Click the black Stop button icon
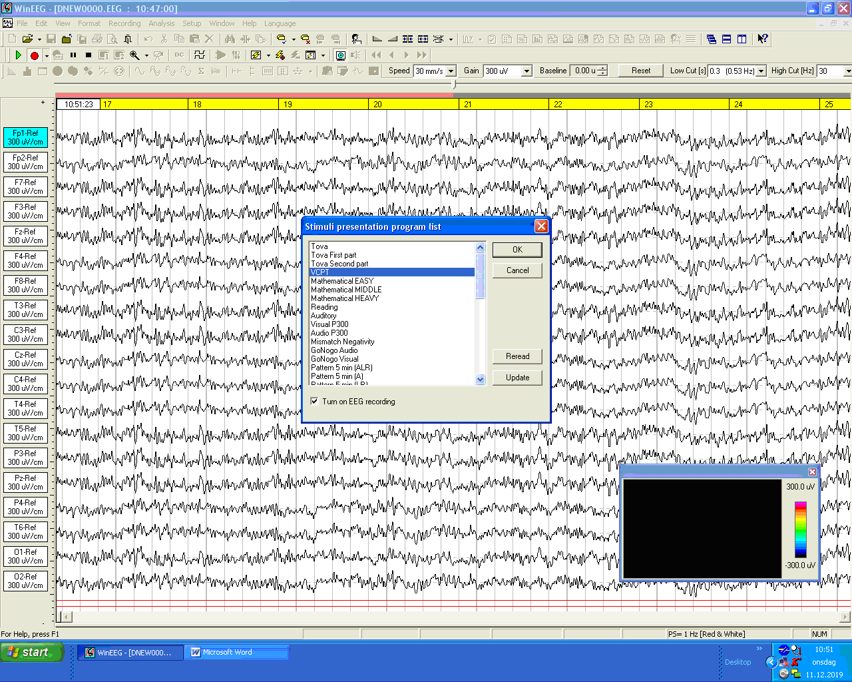The image size is (852, 682). click(89, 55)
